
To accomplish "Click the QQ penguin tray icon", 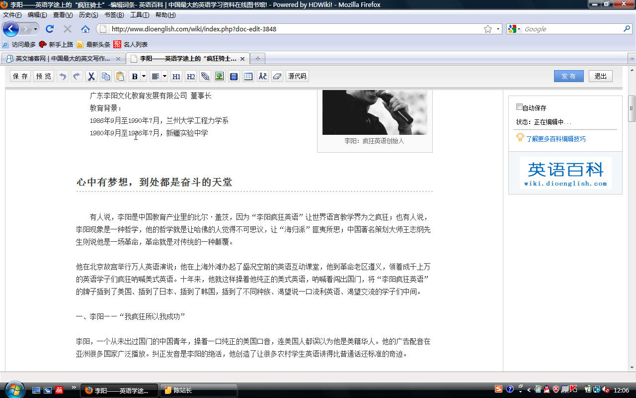I will pyautogui.click(x=547, y=389).
